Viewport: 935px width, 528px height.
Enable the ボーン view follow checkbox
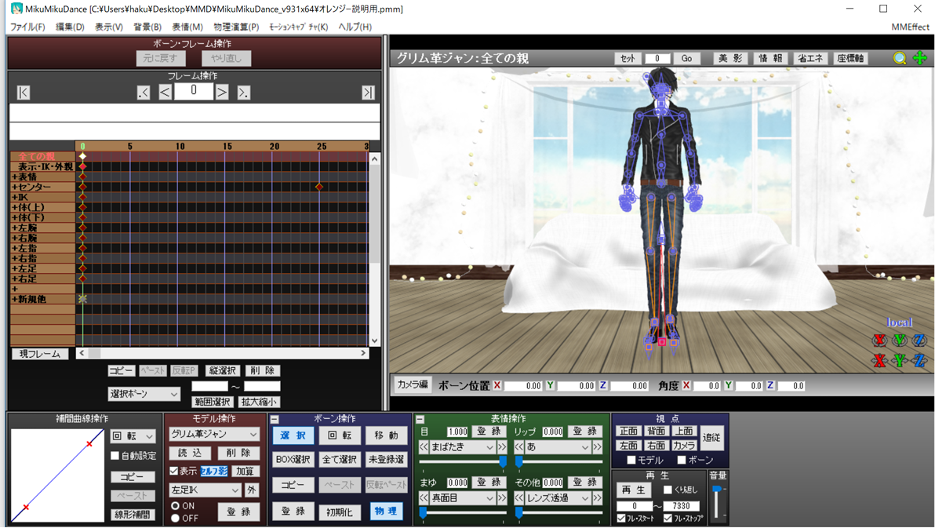[x=682, y=460]
